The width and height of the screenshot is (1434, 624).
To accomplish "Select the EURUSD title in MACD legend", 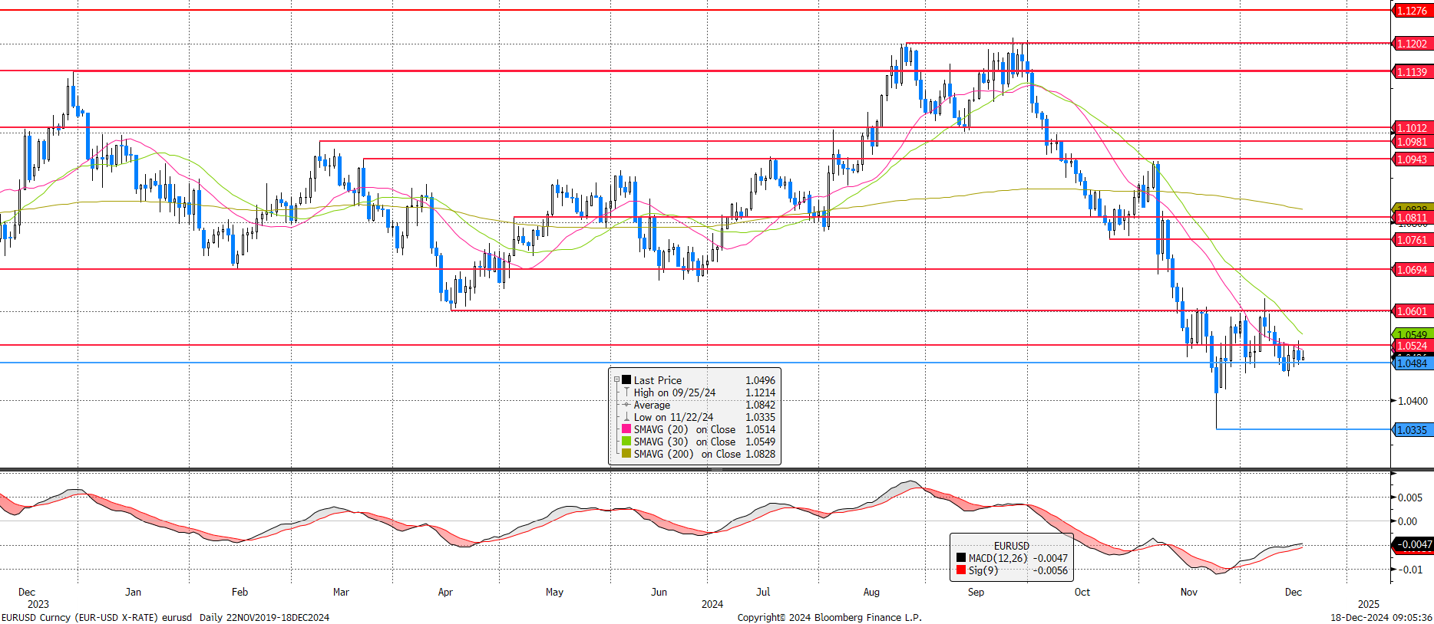I will 1012,546.
